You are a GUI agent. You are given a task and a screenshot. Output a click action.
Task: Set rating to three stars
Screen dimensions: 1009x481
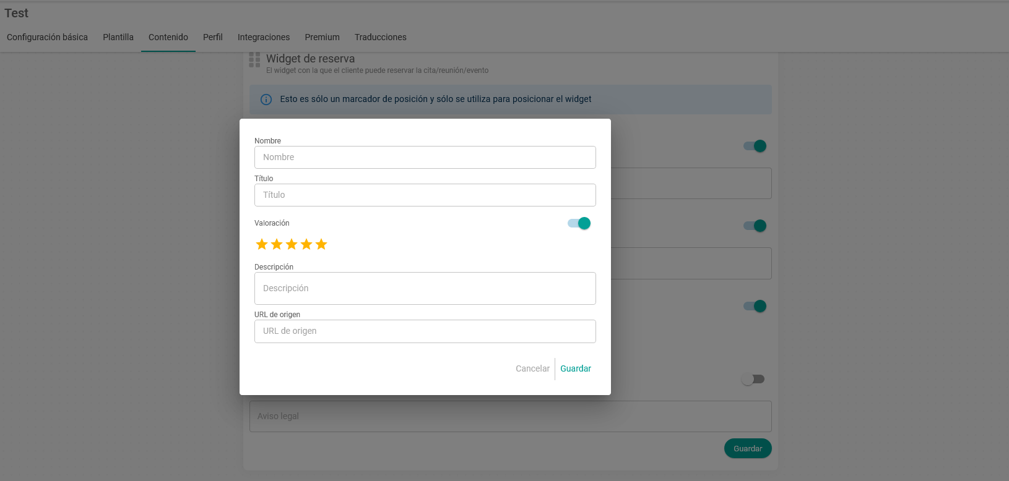click(292, 244)
